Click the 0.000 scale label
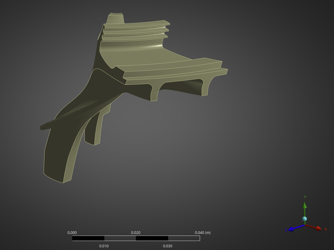Screen dimensions: 334x250 [x=72, y=232]
